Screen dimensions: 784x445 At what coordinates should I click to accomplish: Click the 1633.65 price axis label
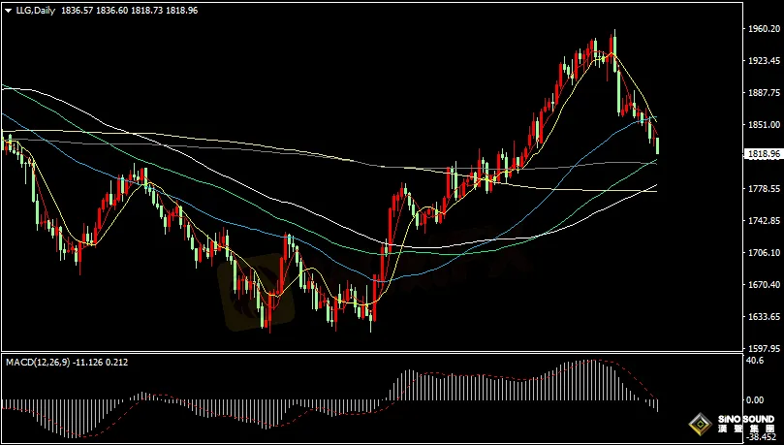coord(765,317)
